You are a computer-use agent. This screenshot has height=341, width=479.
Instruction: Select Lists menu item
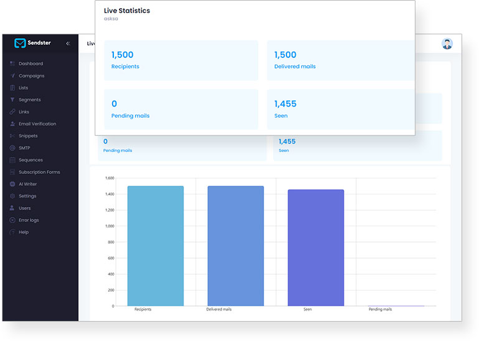23,88
